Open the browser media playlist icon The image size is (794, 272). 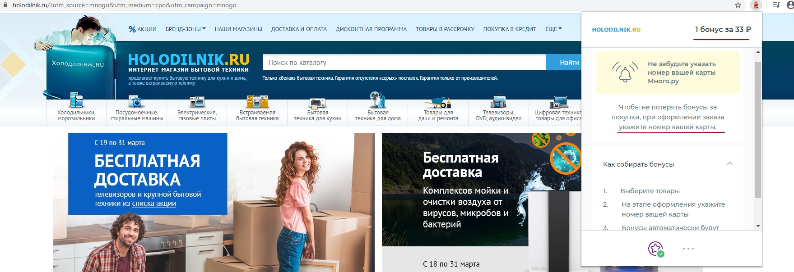pyautogui.click(x=776, y=5)
